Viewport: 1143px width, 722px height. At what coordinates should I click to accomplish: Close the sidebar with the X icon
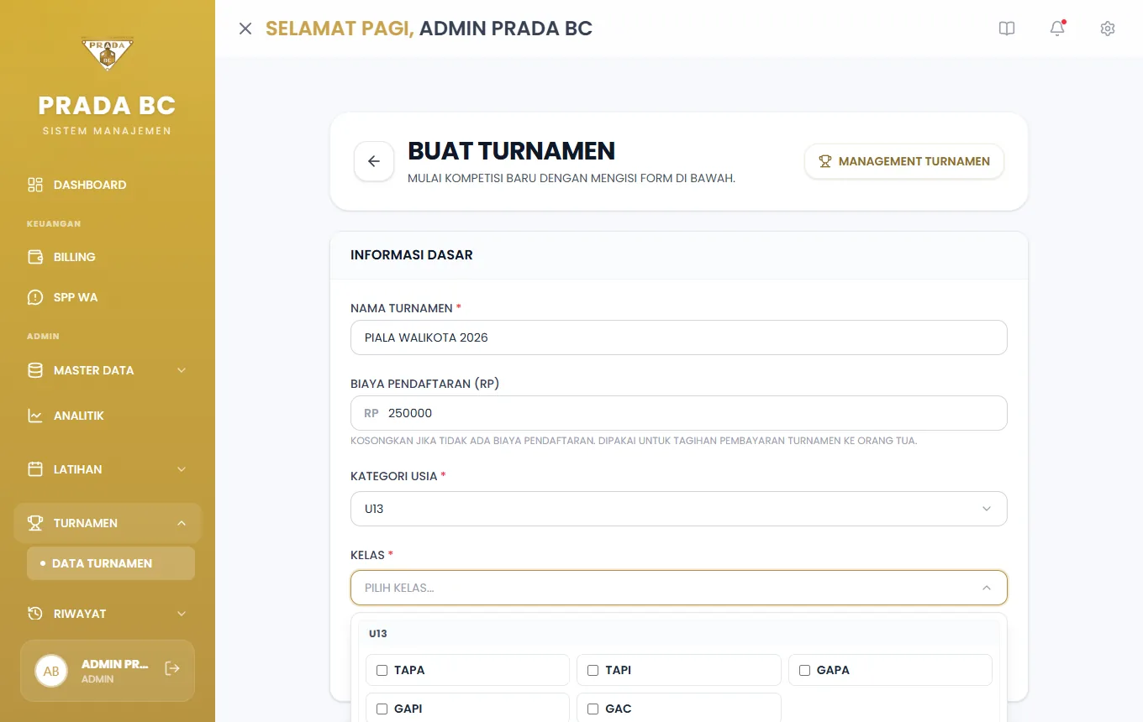[245, 29]
